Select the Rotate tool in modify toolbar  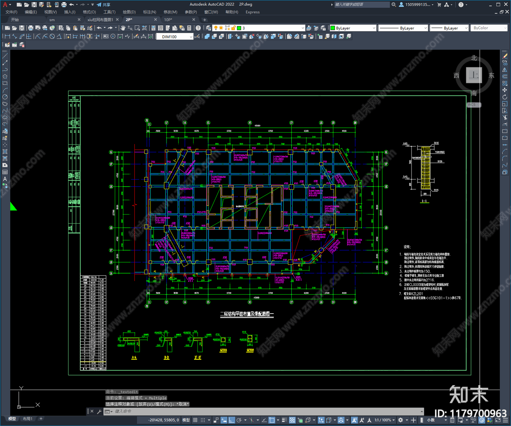[505, 97]
